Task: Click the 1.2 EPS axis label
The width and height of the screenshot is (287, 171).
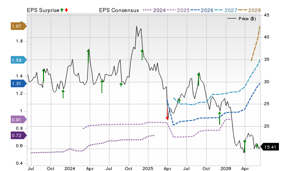Action: click(x=19, y=94)
